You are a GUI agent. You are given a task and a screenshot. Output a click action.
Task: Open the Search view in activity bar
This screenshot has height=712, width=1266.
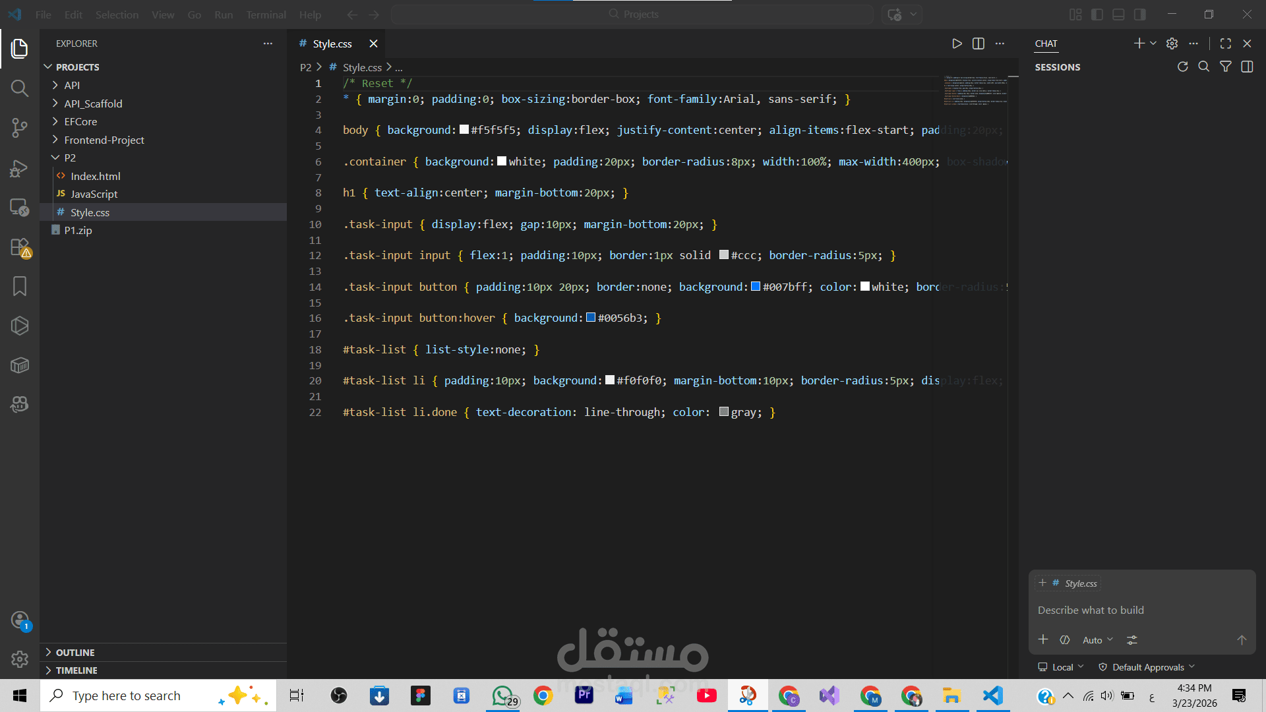(x=20, y=88)
